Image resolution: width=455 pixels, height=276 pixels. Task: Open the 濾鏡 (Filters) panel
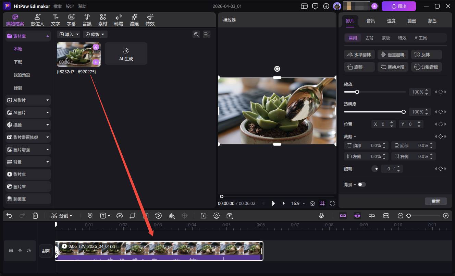coord(134,20)
